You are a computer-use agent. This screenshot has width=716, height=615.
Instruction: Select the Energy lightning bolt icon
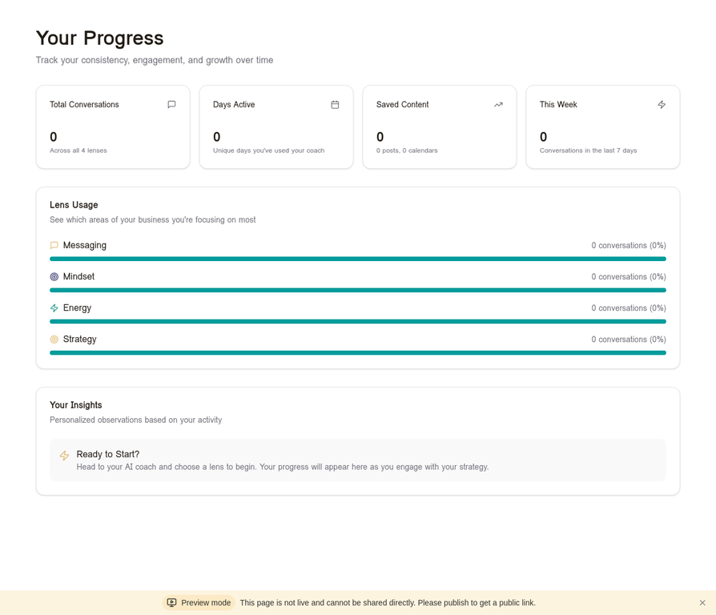pos(54,307)
